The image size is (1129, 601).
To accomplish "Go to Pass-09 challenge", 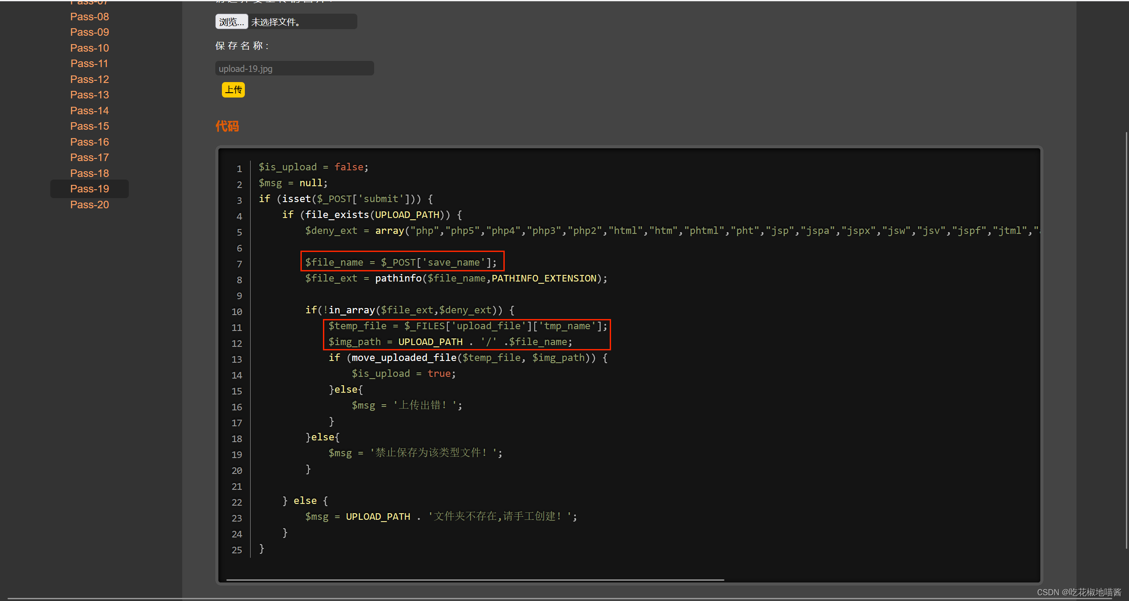I will [89, 32].
